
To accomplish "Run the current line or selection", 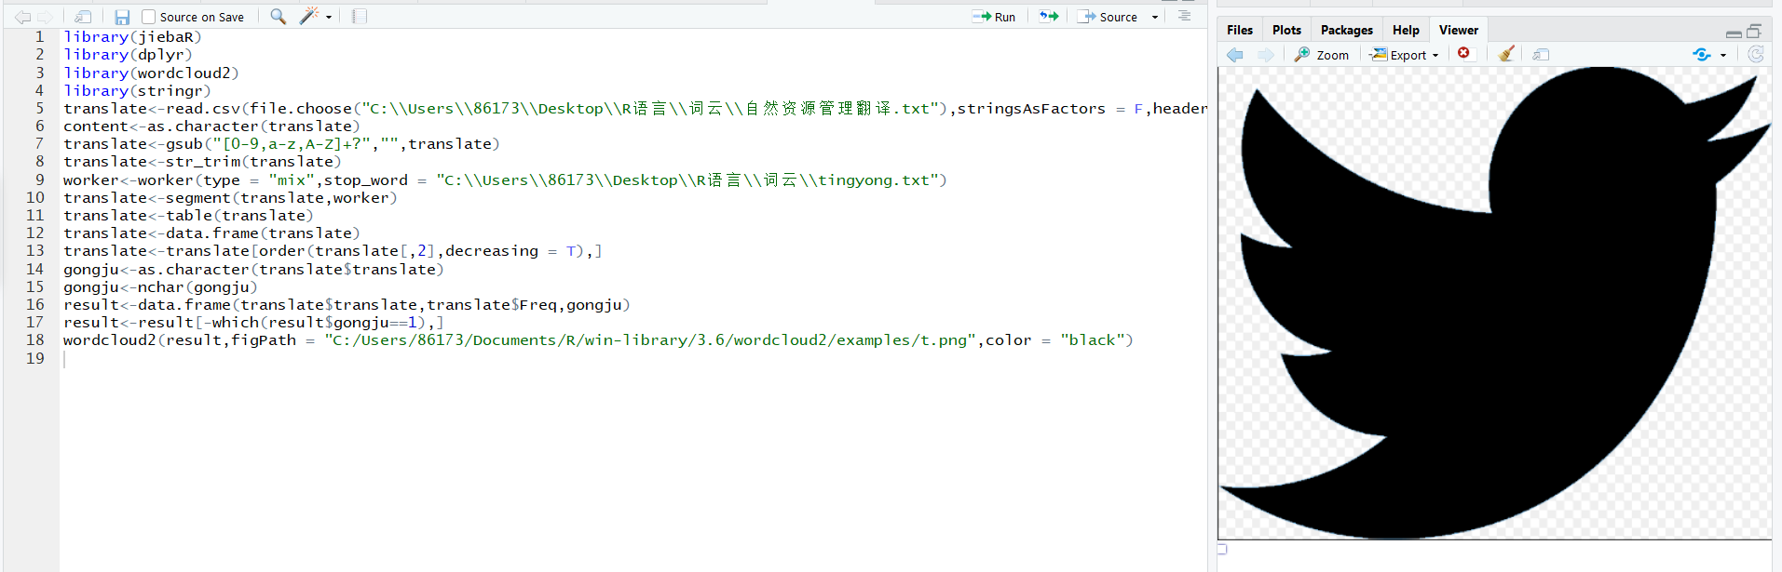I will tap(994, 17).
